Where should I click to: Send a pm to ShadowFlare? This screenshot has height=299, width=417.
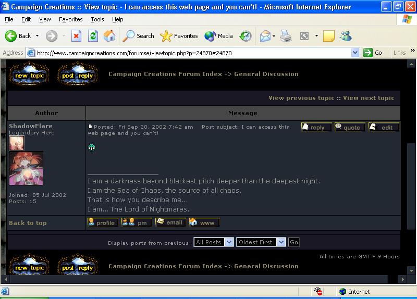tap(137, 222)
